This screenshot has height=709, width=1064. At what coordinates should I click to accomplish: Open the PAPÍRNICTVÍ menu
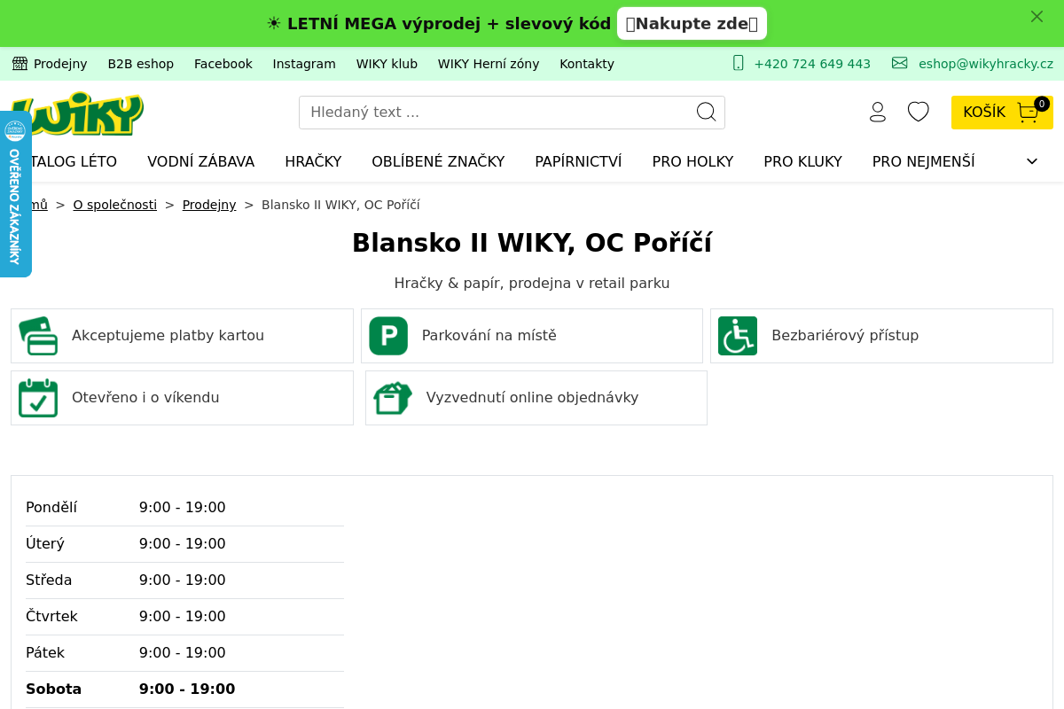tap(578, 161)
